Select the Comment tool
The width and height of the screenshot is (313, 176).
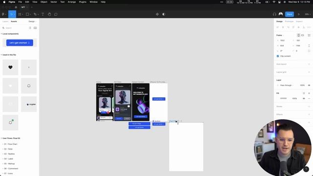pos(56,14)
